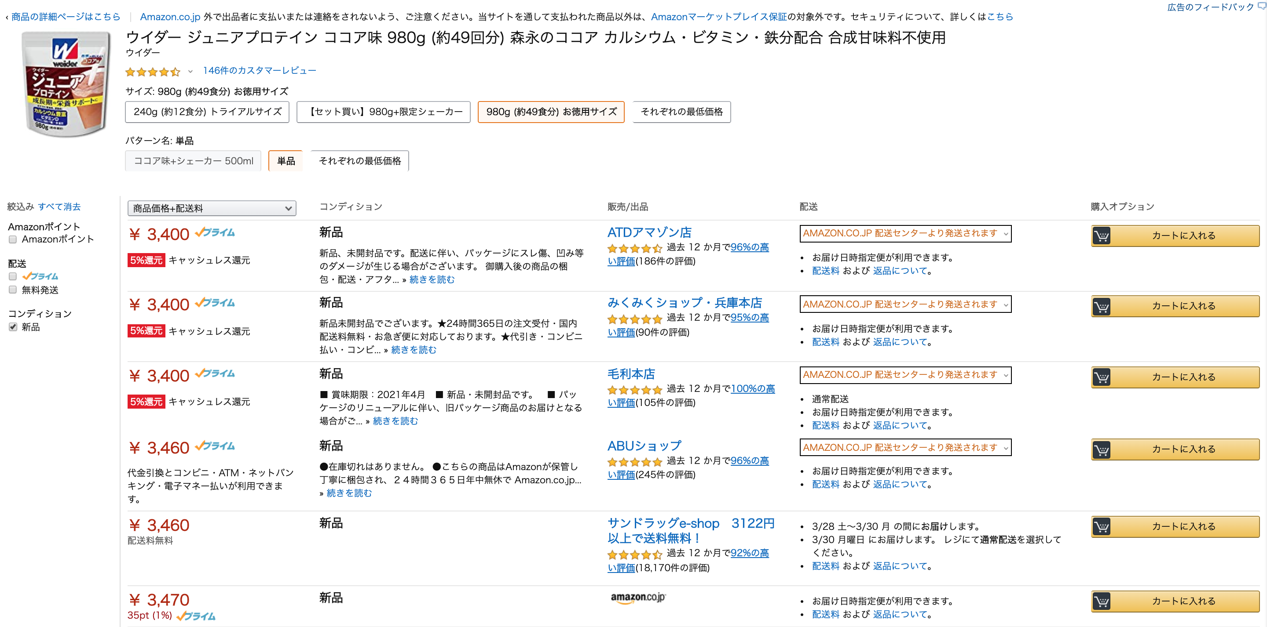The height and width of the screenshot is (627, 1267).
Task: Open ABUショップ seller page
Action: (644, 446)
